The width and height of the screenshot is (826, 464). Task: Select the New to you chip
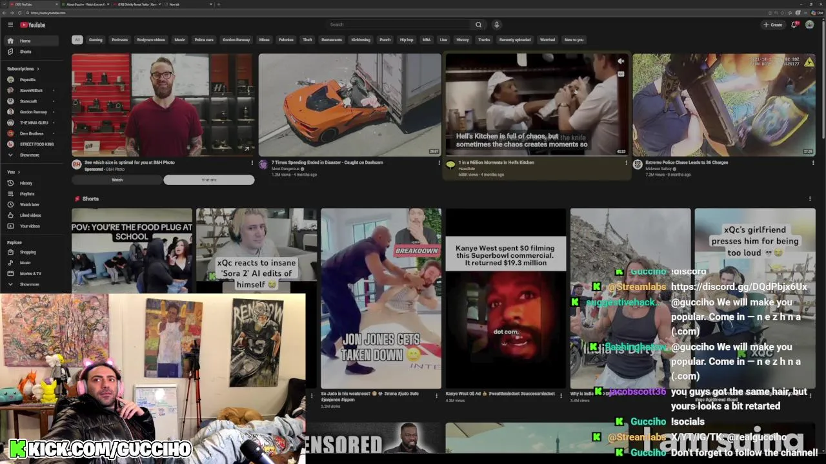coord(574,40)
